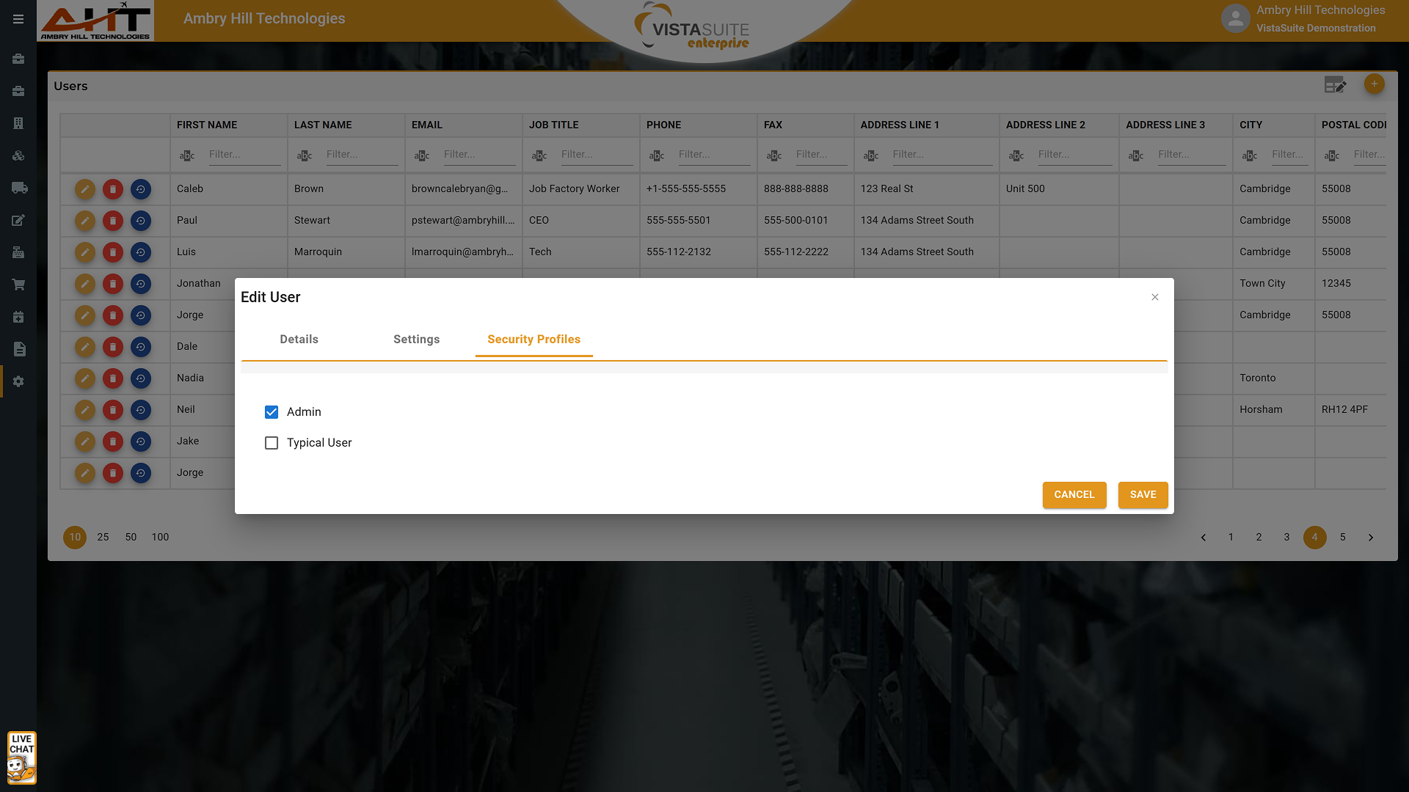1409x792 pixels.
Task: Click the edit pencil icon for Caleb
Action: (x=85, y=189)
